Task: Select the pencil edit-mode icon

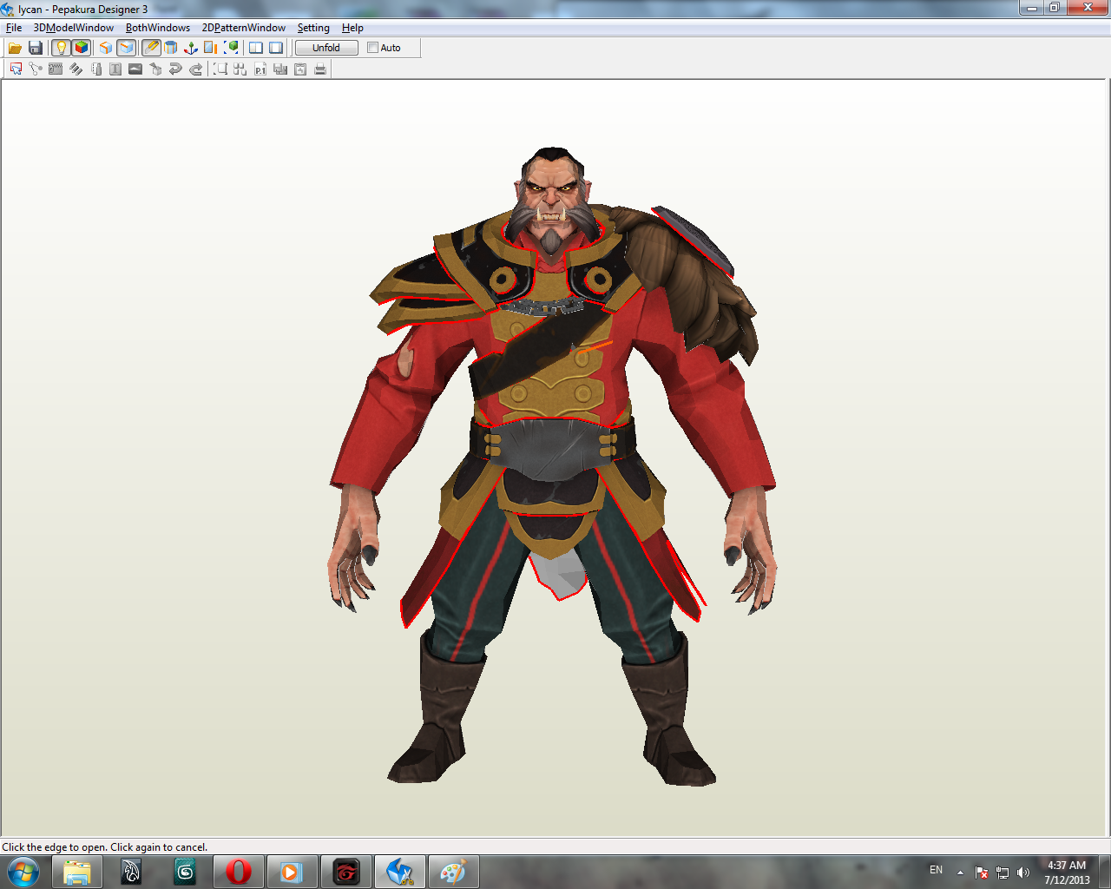Action: coord(149,48)
